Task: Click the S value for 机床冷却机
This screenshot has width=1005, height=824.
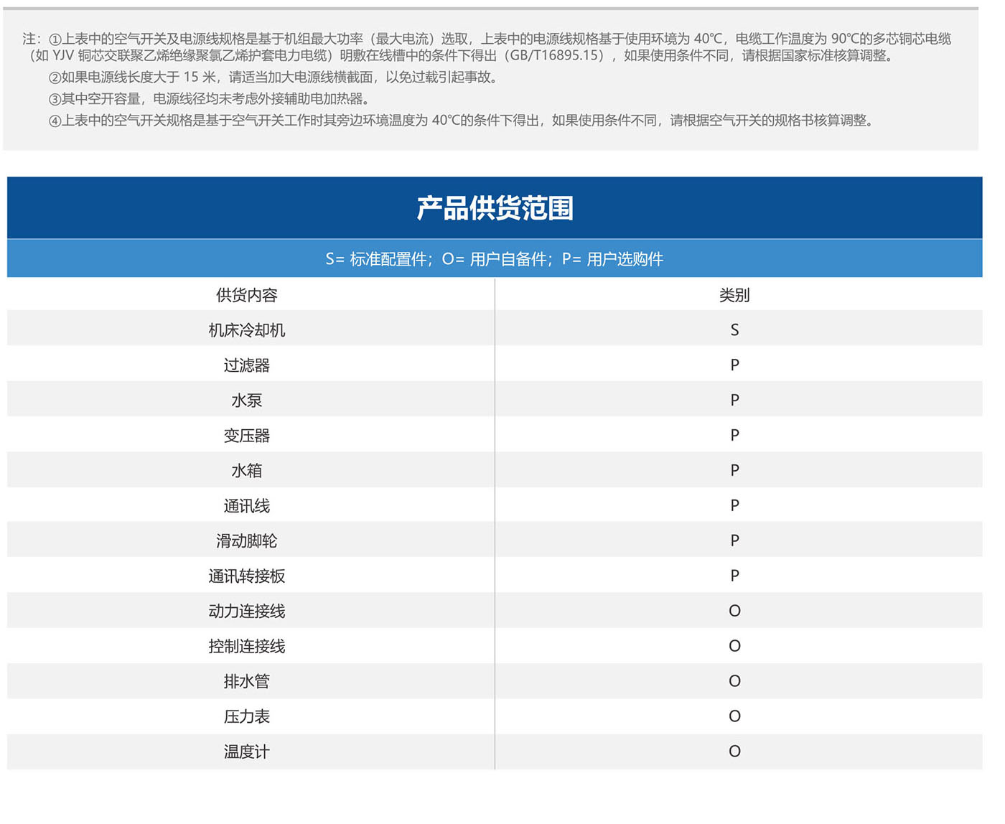Action: (x=734, y=329)
